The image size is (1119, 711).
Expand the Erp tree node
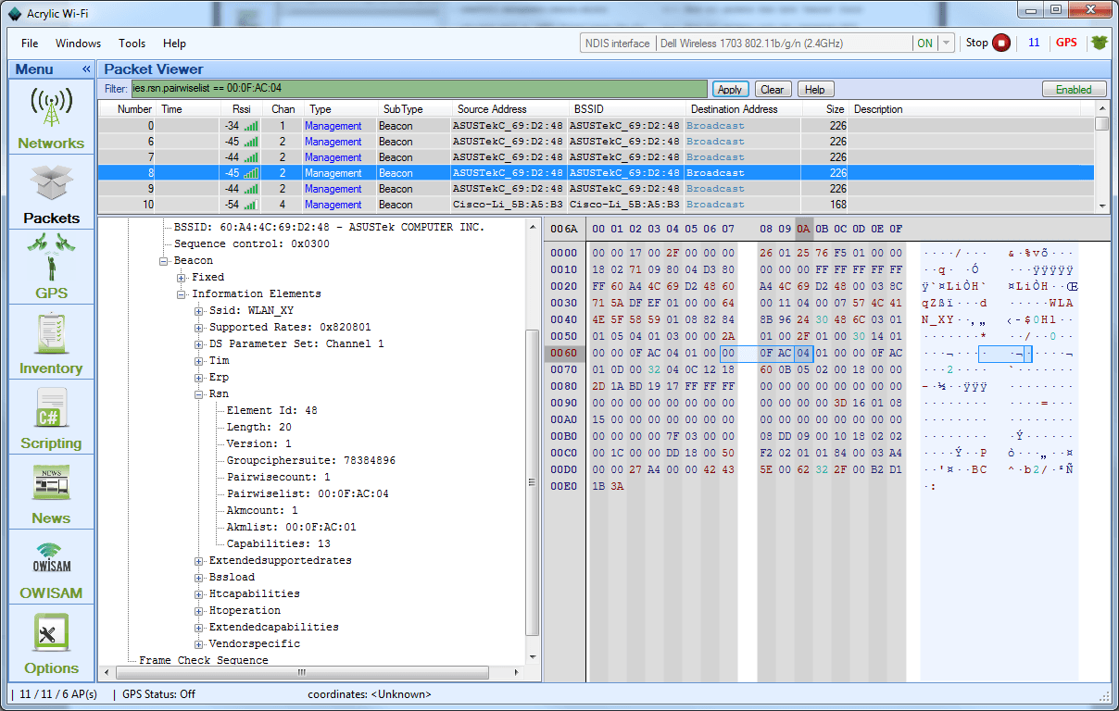199,378
